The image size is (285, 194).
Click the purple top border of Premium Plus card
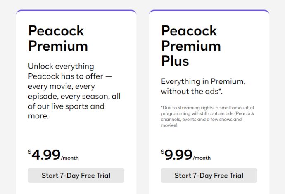click(x=209, y=11)
